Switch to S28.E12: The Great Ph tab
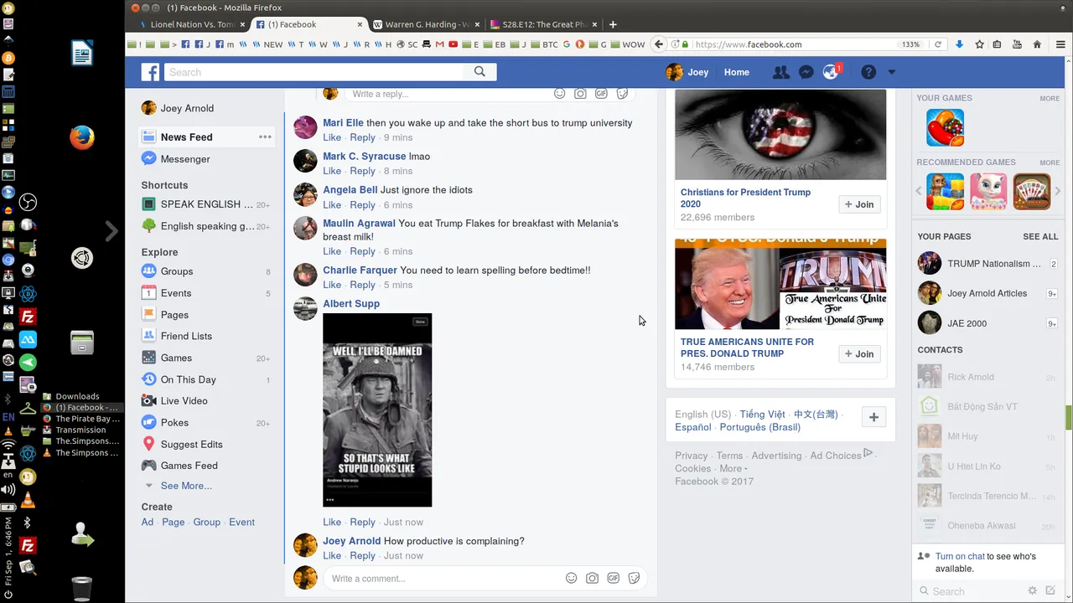 (544, 24)
